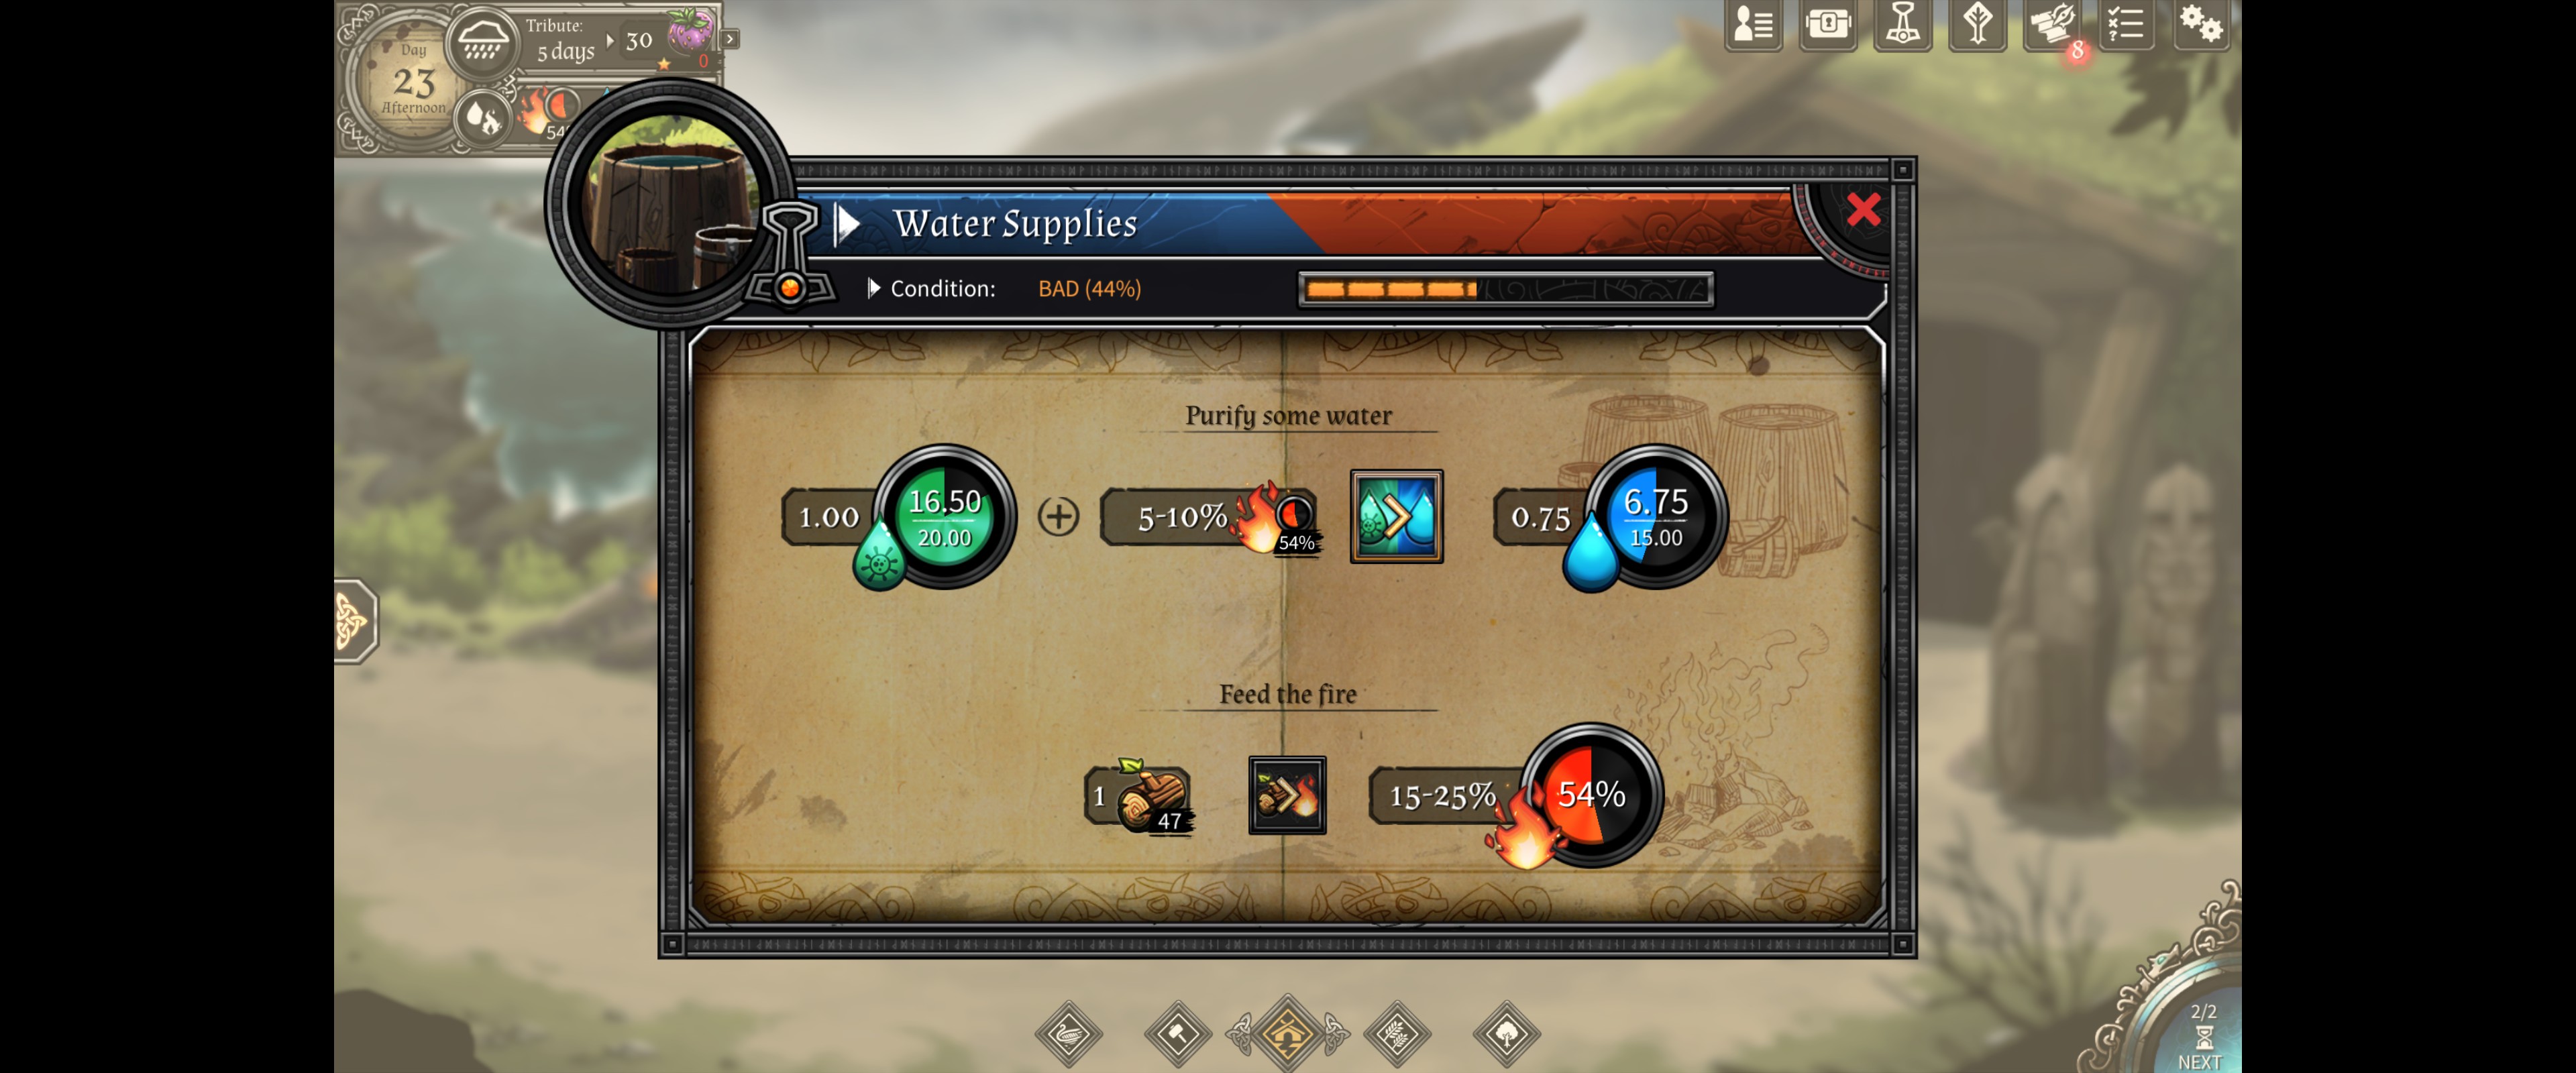This screenshot has height=1073, width=2576.
Task: Click the 54% fire level gauge
Action: 1591,795
